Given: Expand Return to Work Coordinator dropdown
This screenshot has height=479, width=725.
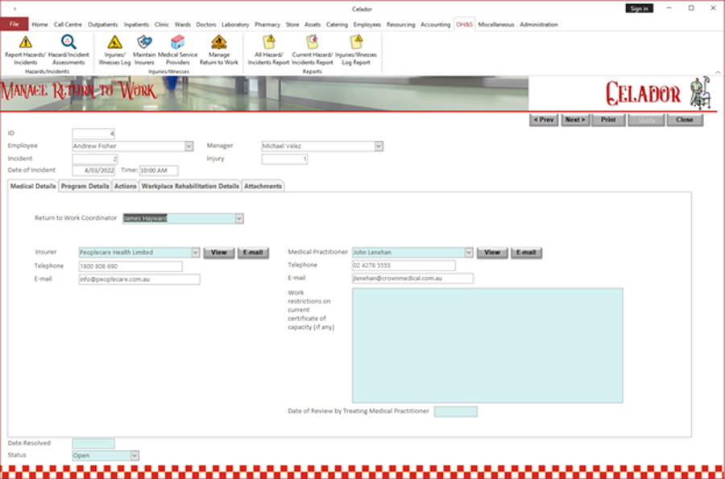Looking at the screenshot, I should (x=239, y=218).
